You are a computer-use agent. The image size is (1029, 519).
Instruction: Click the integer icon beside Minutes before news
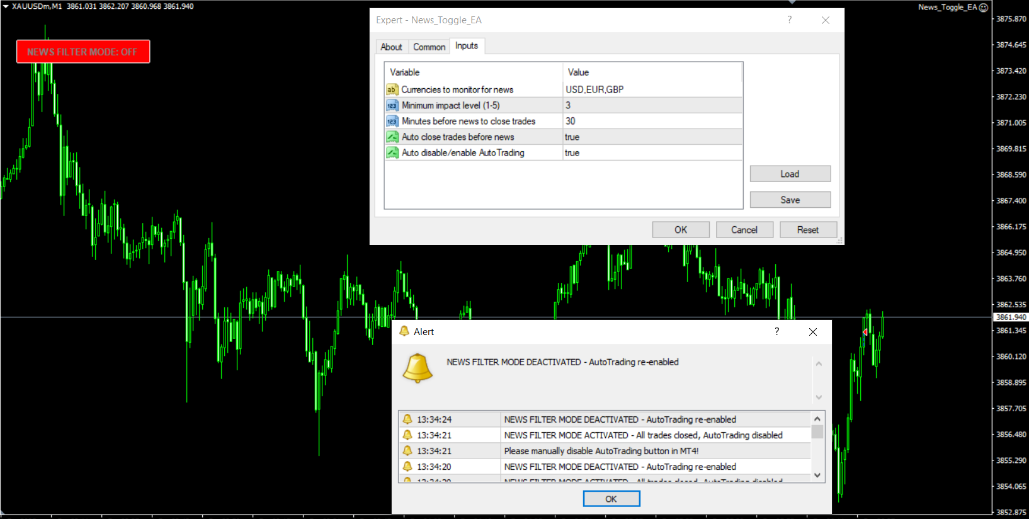tap(392, 121)
